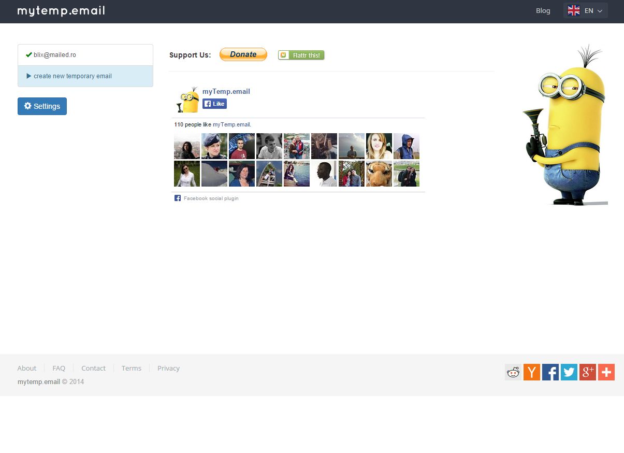
Task: Open the myTemp.email Facebook page title
Action: [x=226, y=91]
